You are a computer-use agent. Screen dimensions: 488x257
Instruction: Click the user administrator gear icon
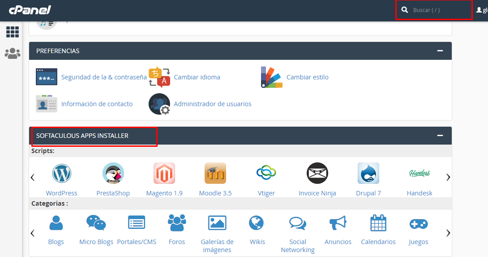point(159,104)
